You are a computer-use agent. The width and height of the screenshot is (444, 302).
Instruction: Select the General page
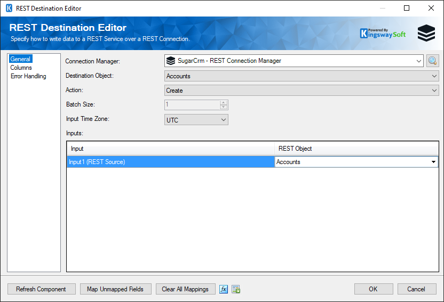pos(20,59)
